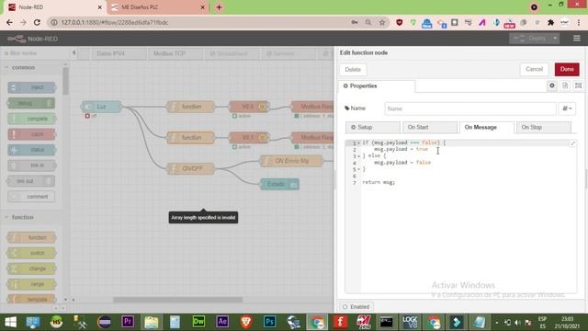Go back in browser history

click(9, 22)
